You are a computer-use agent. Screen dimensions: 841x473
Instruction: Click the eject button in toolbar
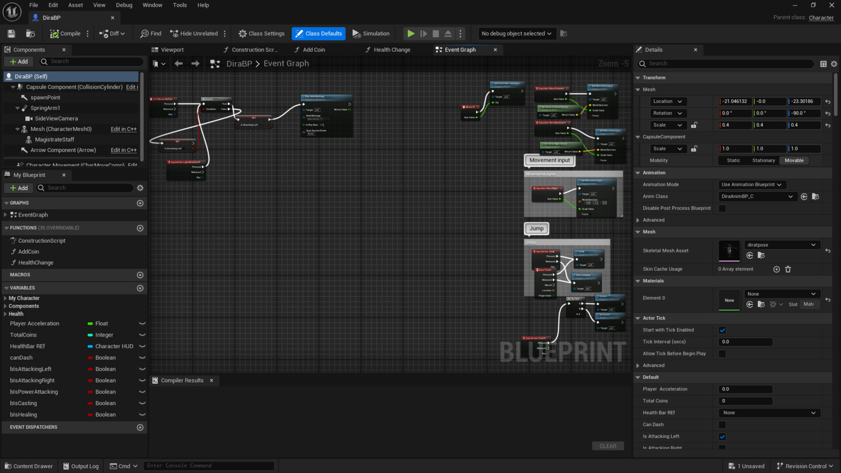click(x=448, y=34)
